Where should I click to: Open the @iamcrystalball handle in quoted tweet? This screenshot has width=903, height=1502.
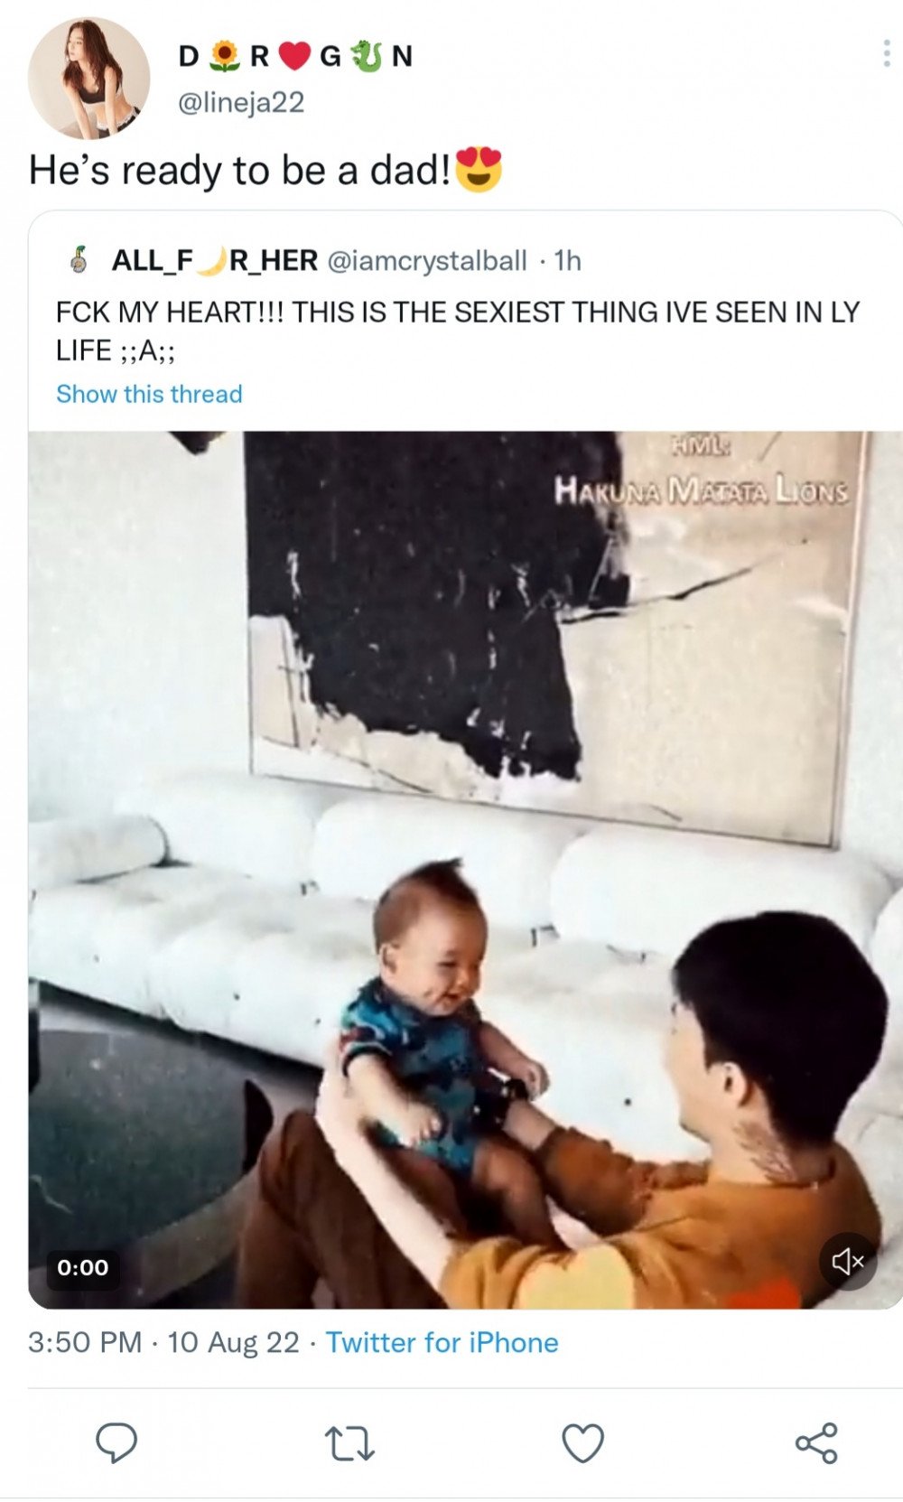[x=426, y=261]
